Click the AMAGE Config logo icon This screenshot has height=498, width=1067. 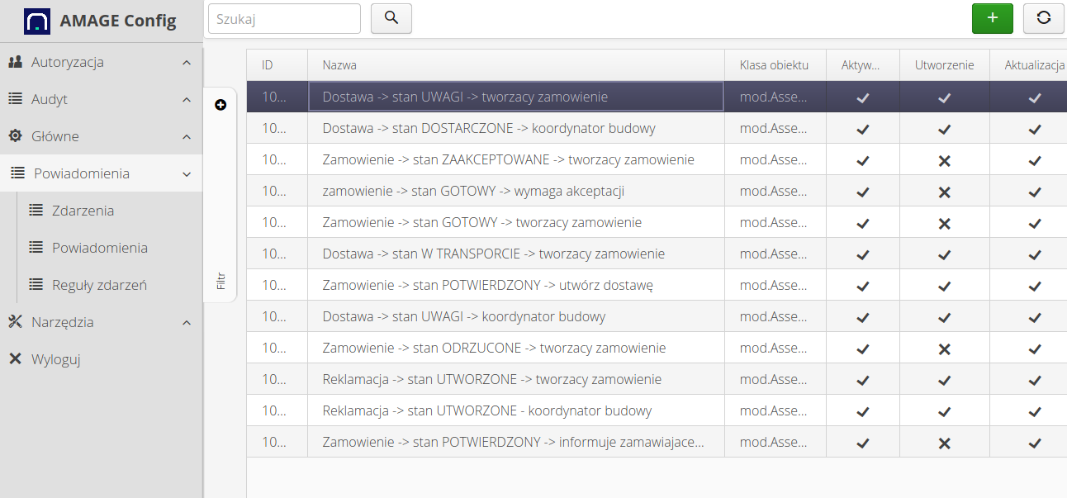point(37,21)
